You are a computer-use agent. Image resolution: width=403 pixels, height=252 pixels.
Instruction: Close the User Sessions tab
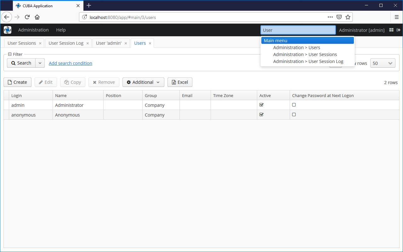(x=40, y=43)
